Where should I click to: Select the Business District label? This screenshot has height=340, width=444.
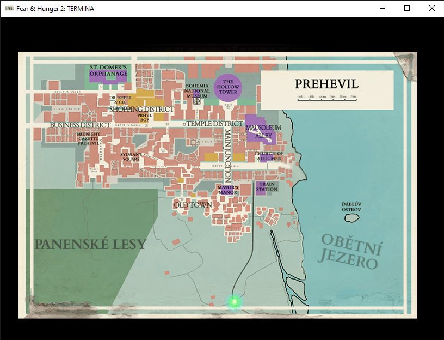(80, 125)
